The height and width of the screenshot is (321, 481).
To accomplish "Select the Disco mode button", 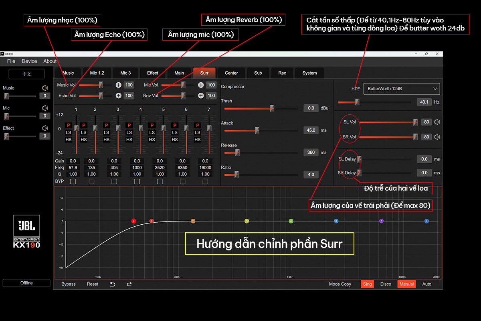I will point(386,284).
